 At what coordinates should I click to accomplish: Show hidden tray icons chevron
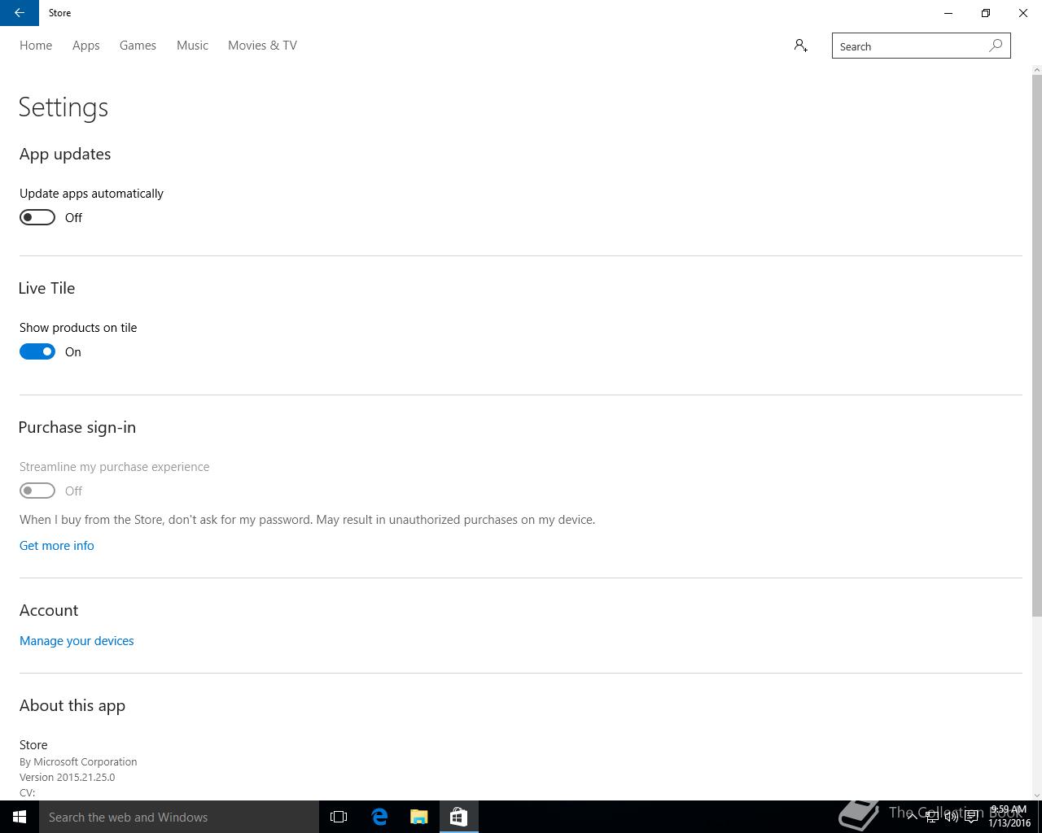912,817
